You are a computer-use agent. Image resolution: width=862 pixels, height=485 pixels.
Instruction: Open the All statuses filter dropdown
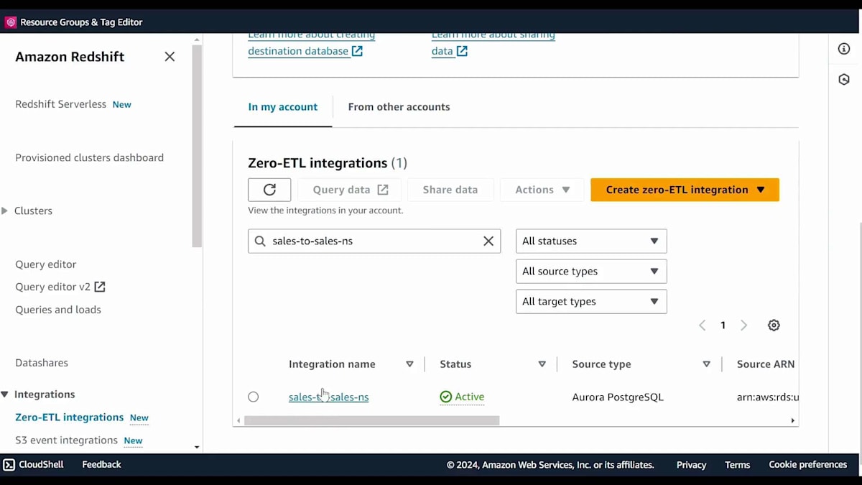pyautogui.click(x=591, y=241)
